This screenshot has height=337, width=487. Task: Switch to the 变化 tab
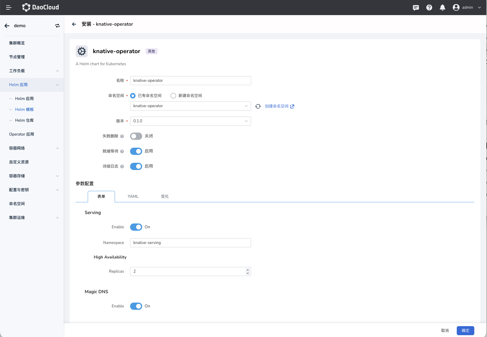point(165,197)
